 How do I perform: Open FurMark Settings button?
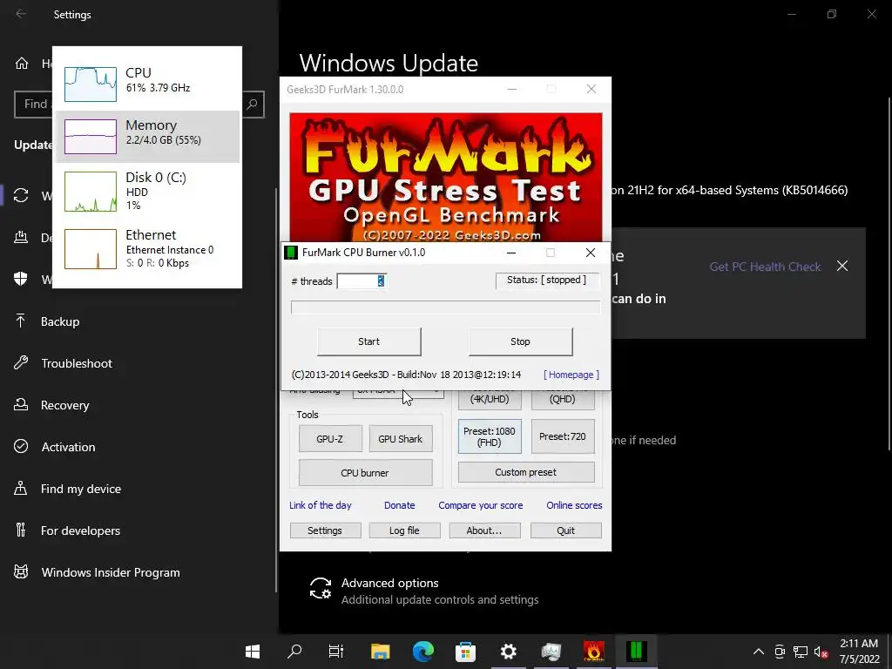point(325,530)
